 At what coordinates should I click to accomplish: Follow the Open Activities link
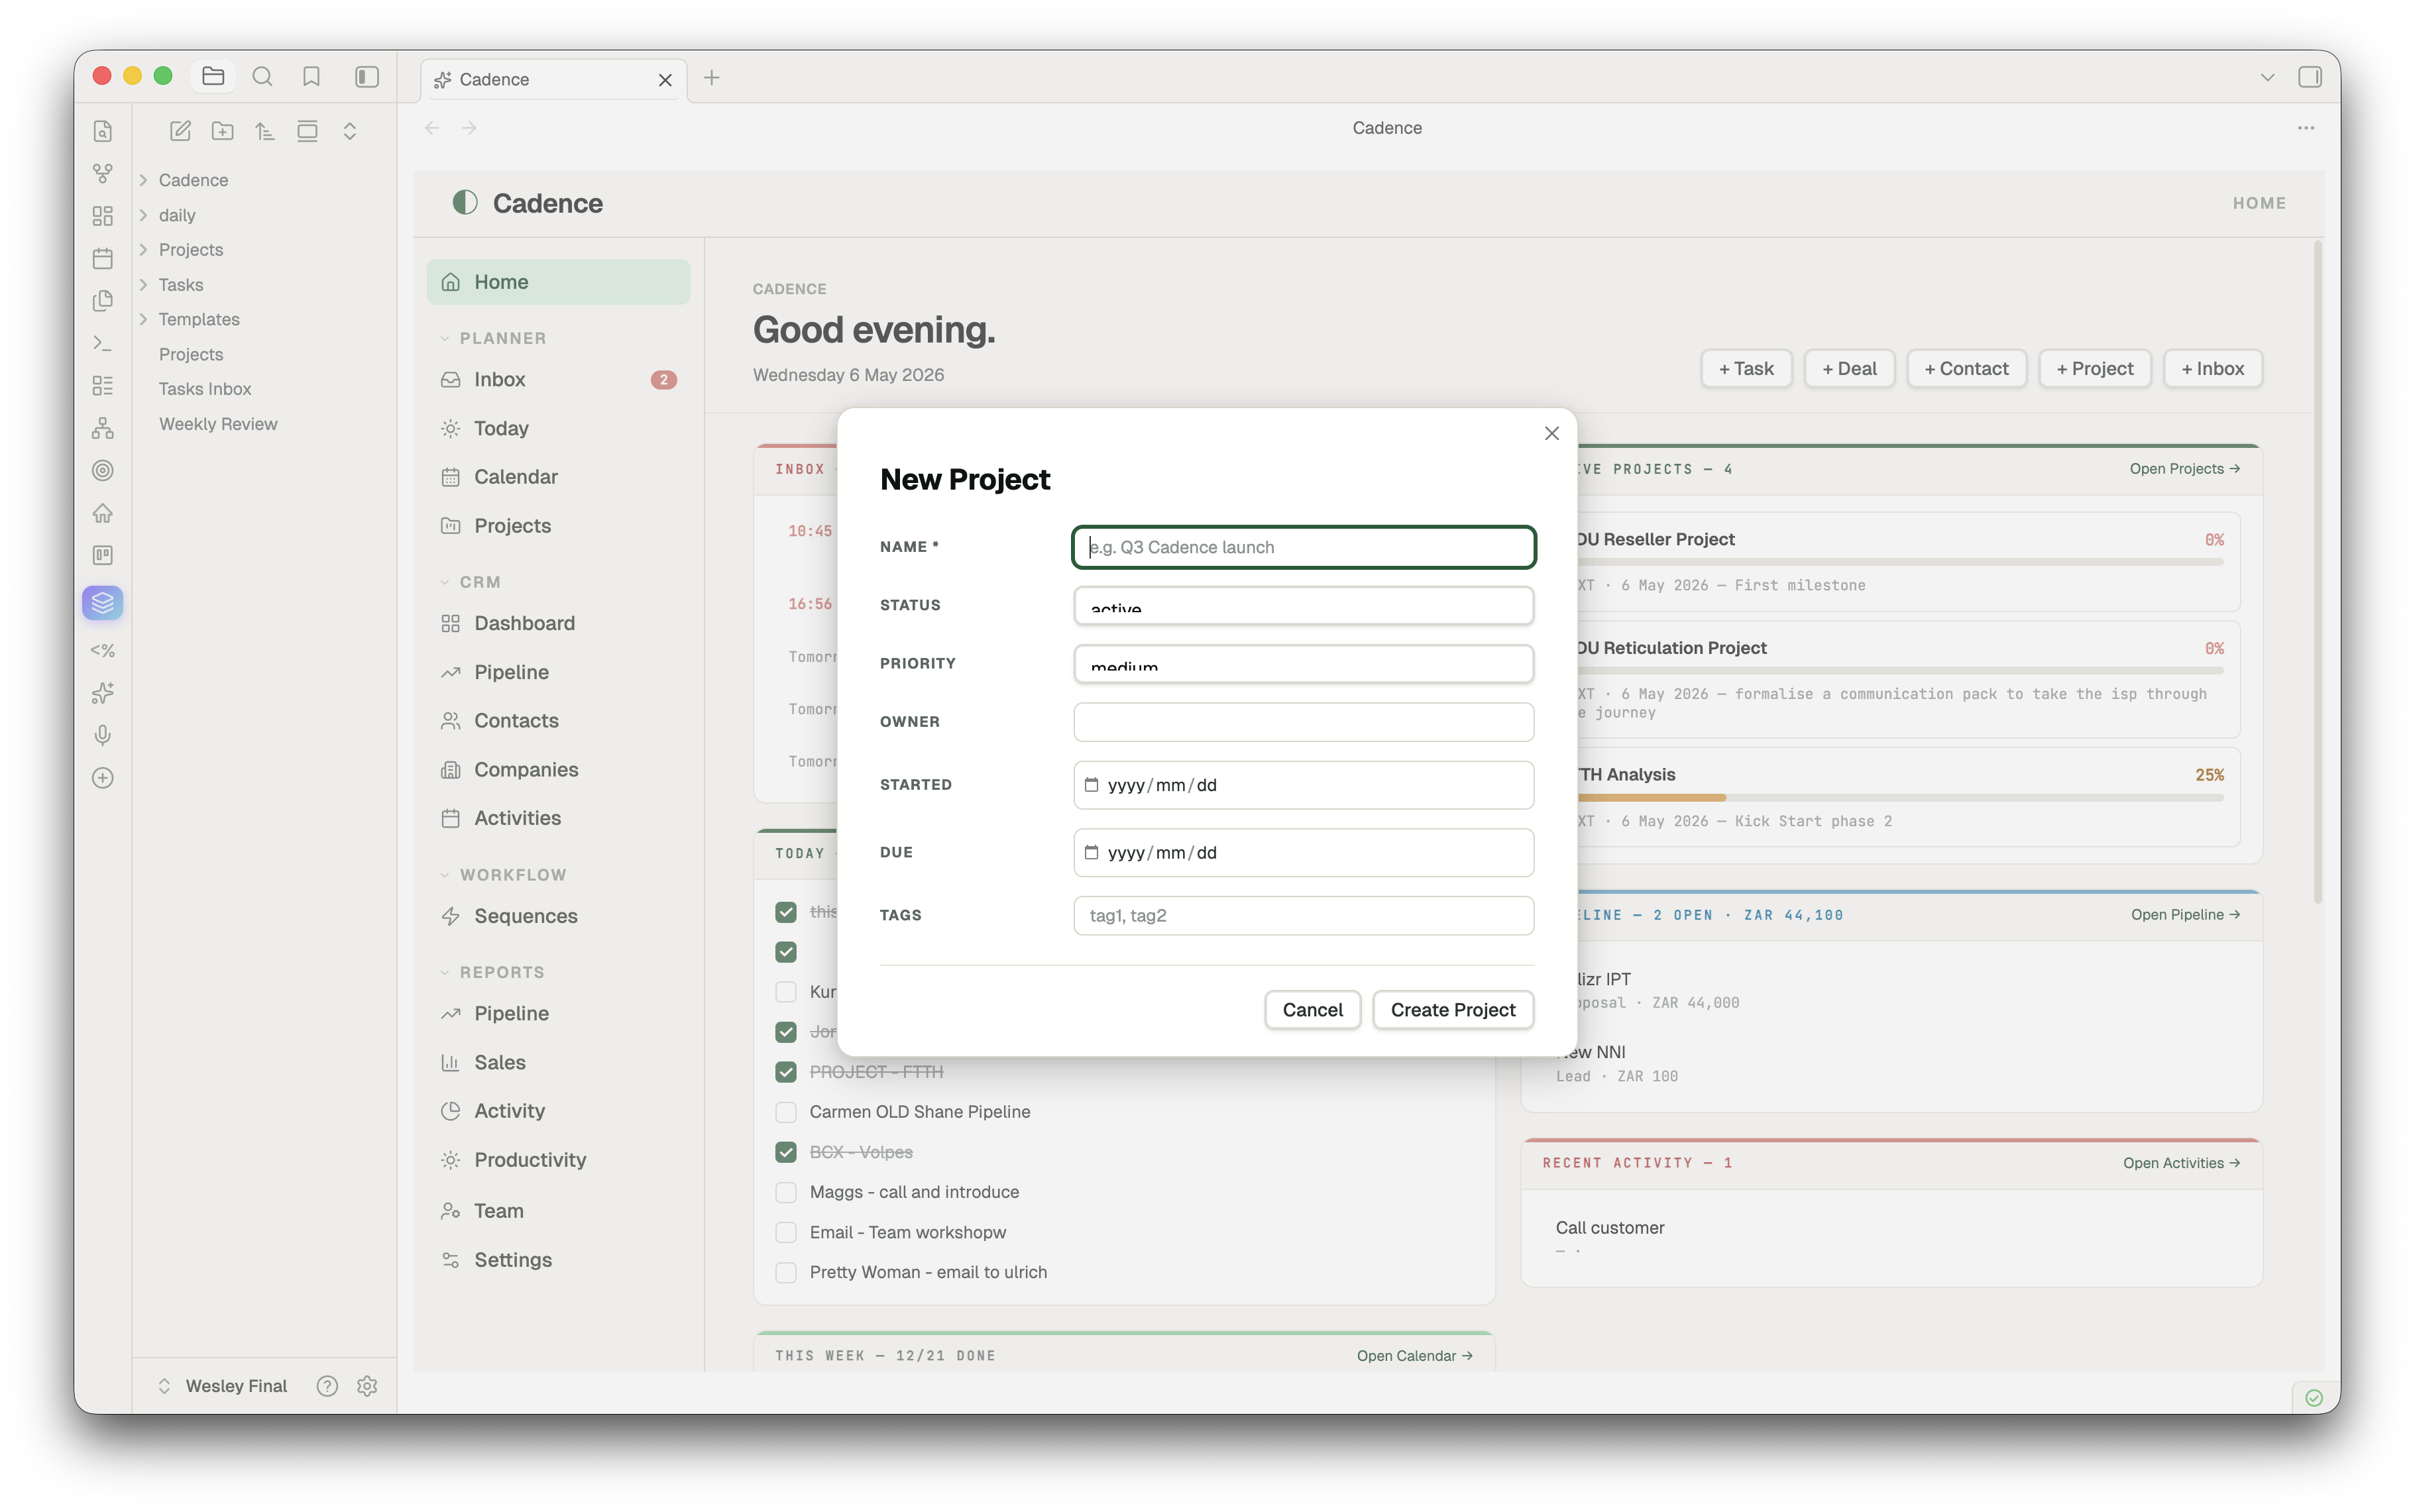pos(2181,1163)
